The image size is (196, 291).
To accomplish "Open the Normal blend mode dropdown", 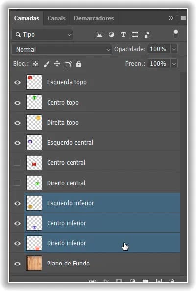I will pos(62,50).
